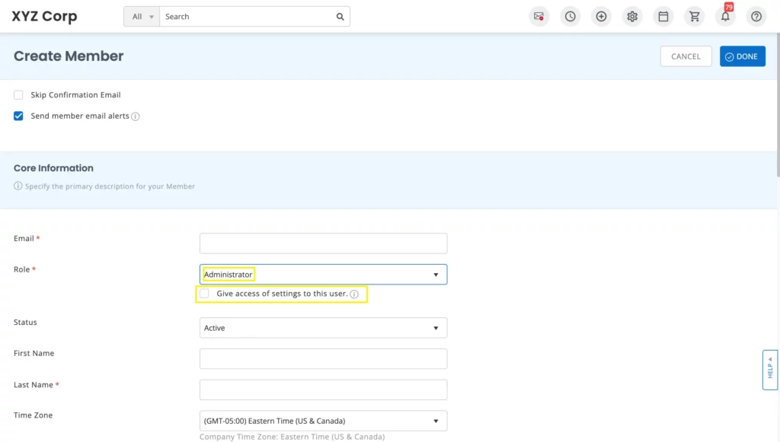This screenshot has width=780, height=442.
Task: Check Give access of settings to this user
Action: pyautogui.click(x=204, y=294)
